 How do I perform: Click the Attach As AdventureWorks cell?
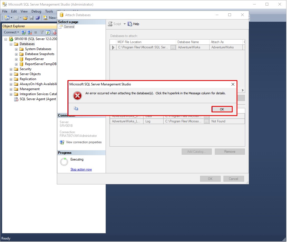click(x=226, y=48)
